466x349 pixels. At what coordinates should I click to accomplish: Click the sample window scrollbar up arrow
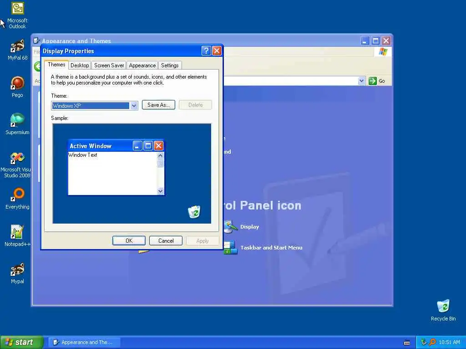(161, 155)
